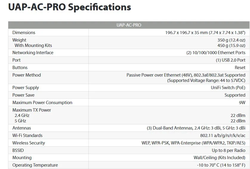Select the UAP-AC-PRO table header
Image resolution: width=250 pixels, height=169 pixels.
tap(129, 25)
